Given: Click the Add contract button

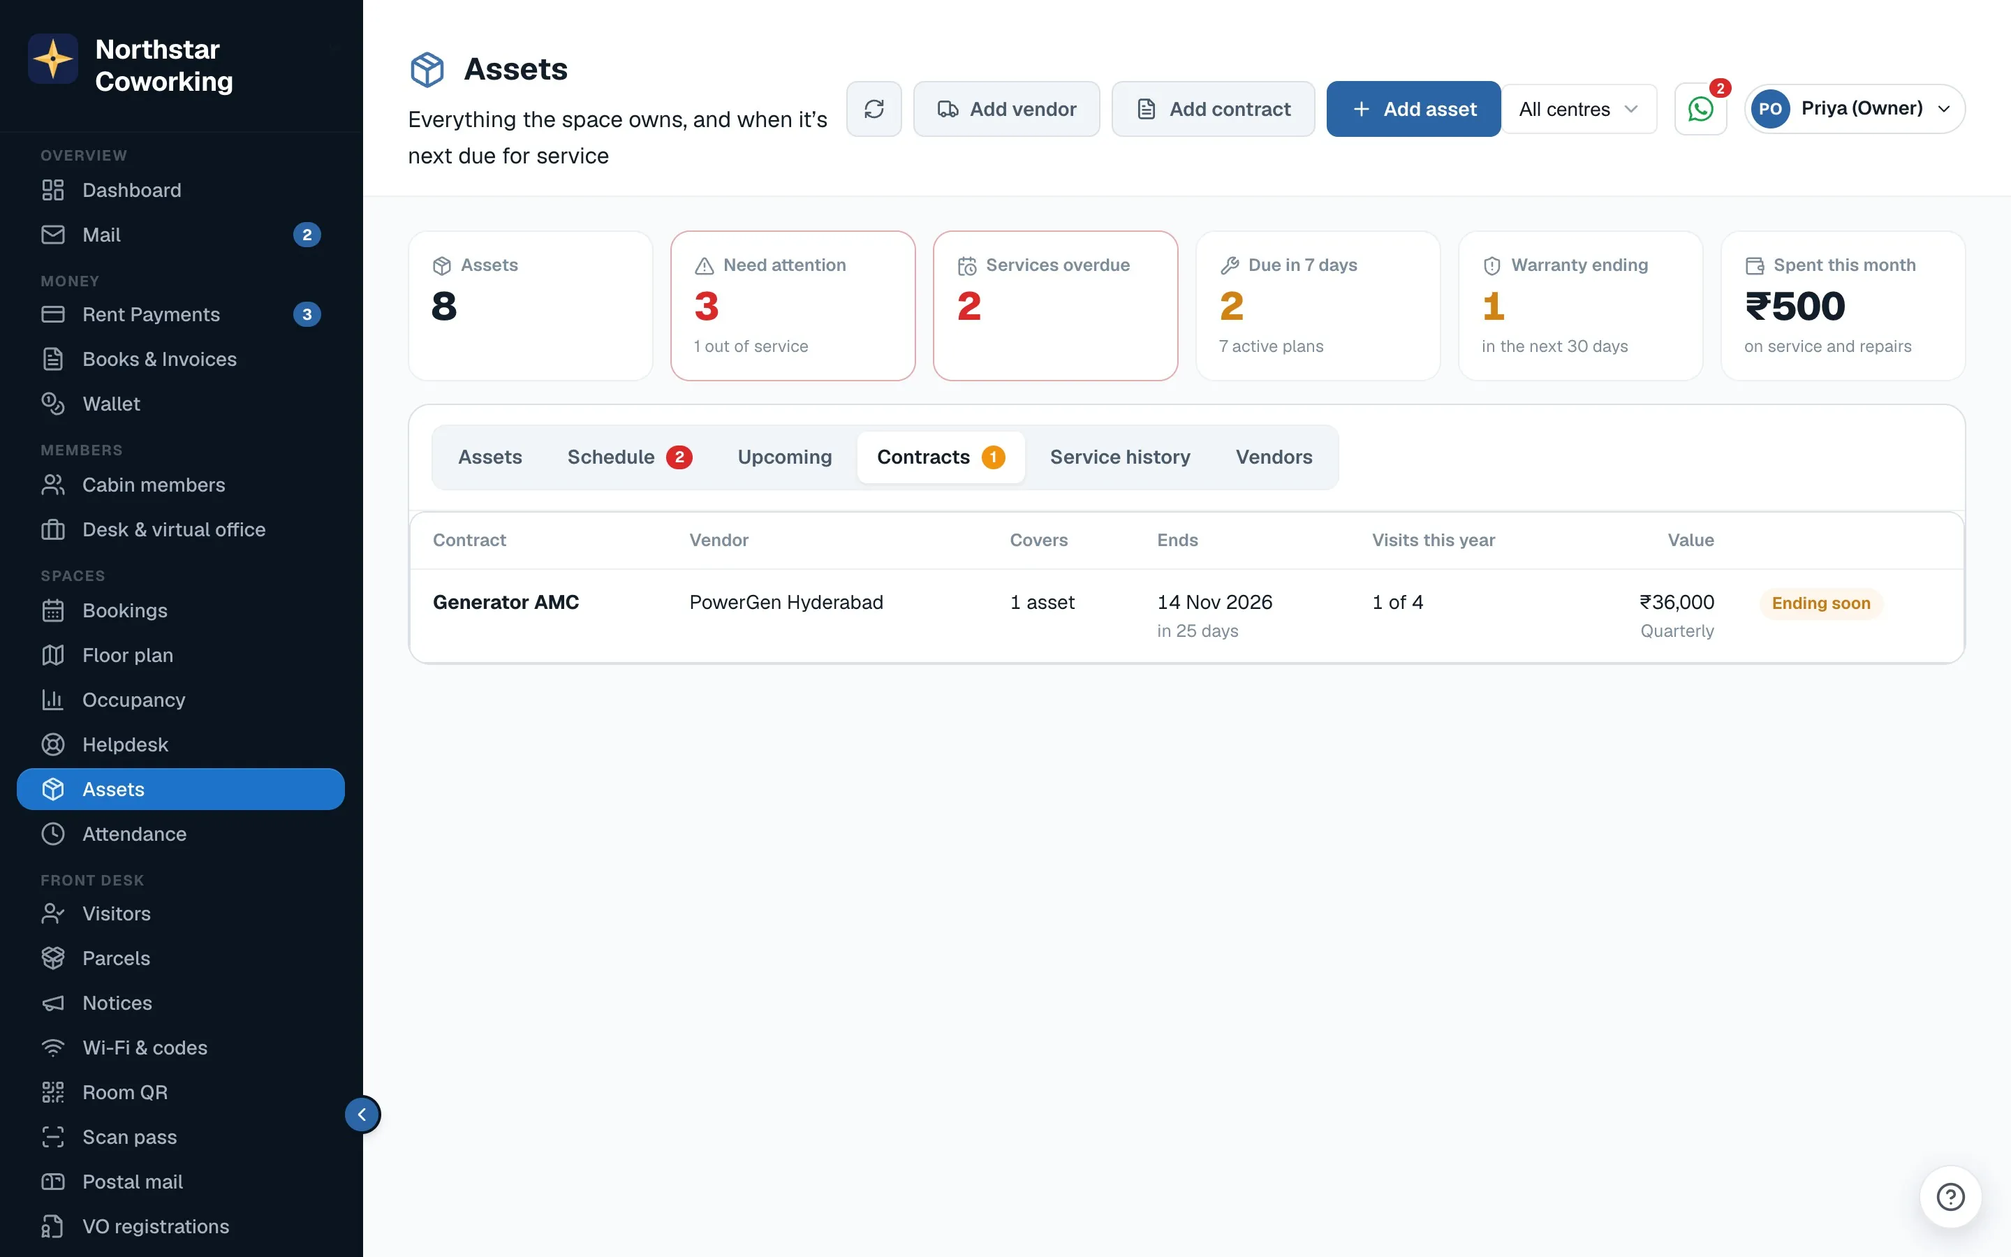Looking at the screenshot, I should coord(1214,109).
